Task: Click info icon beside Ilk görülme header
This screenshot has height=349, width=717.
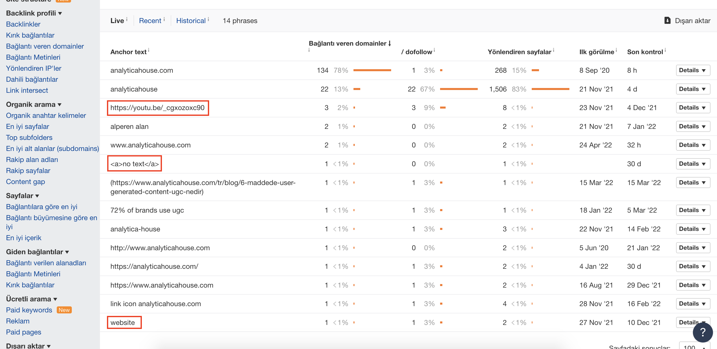Action: coord(616,50)
